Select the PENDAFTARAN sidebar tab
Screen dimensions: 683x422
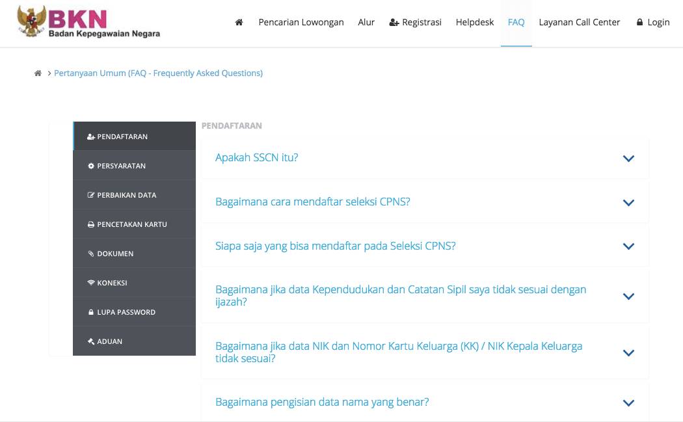pyautogui.click(x=134, y=137)
